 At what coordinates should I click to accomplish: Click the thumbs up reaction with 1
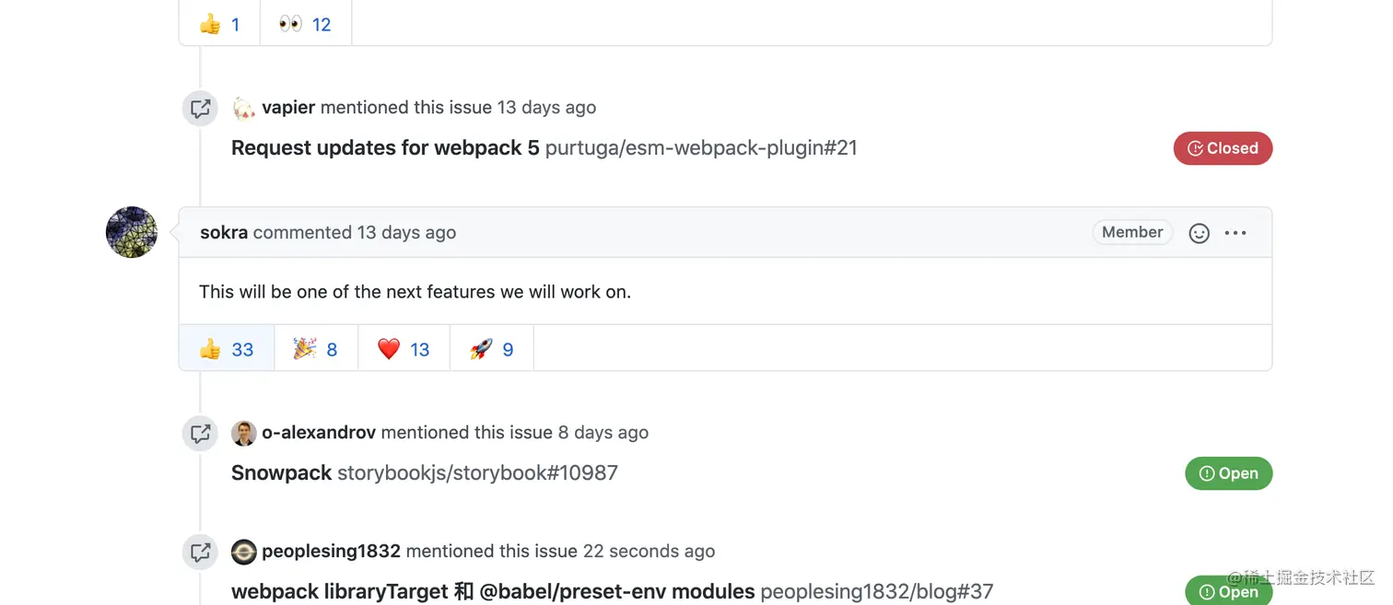tap(220, 24)
